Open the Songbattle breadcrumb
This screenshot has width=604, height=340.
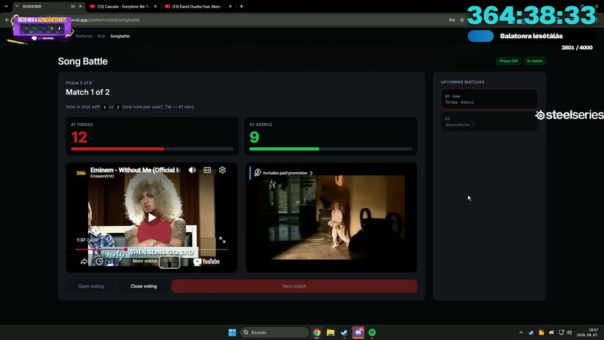click(120, 36)
